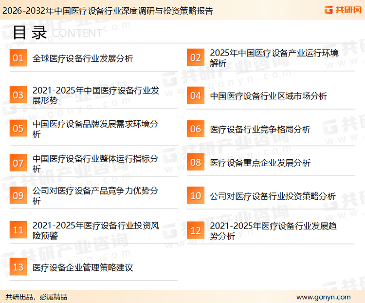Select chapter 2021-2025年中国医疗设备行业发展形势
The width and height of the screenshot is (365, 303).
[96, 95]
